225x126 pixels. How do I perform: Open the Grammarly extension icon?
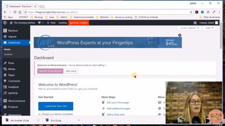[x=202, y=12]
